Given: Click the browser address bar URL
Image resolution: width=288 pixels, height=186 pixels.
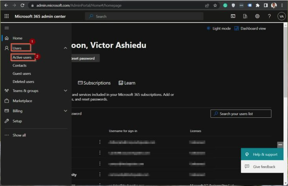Looking at the screenshot, I should 79,5.
